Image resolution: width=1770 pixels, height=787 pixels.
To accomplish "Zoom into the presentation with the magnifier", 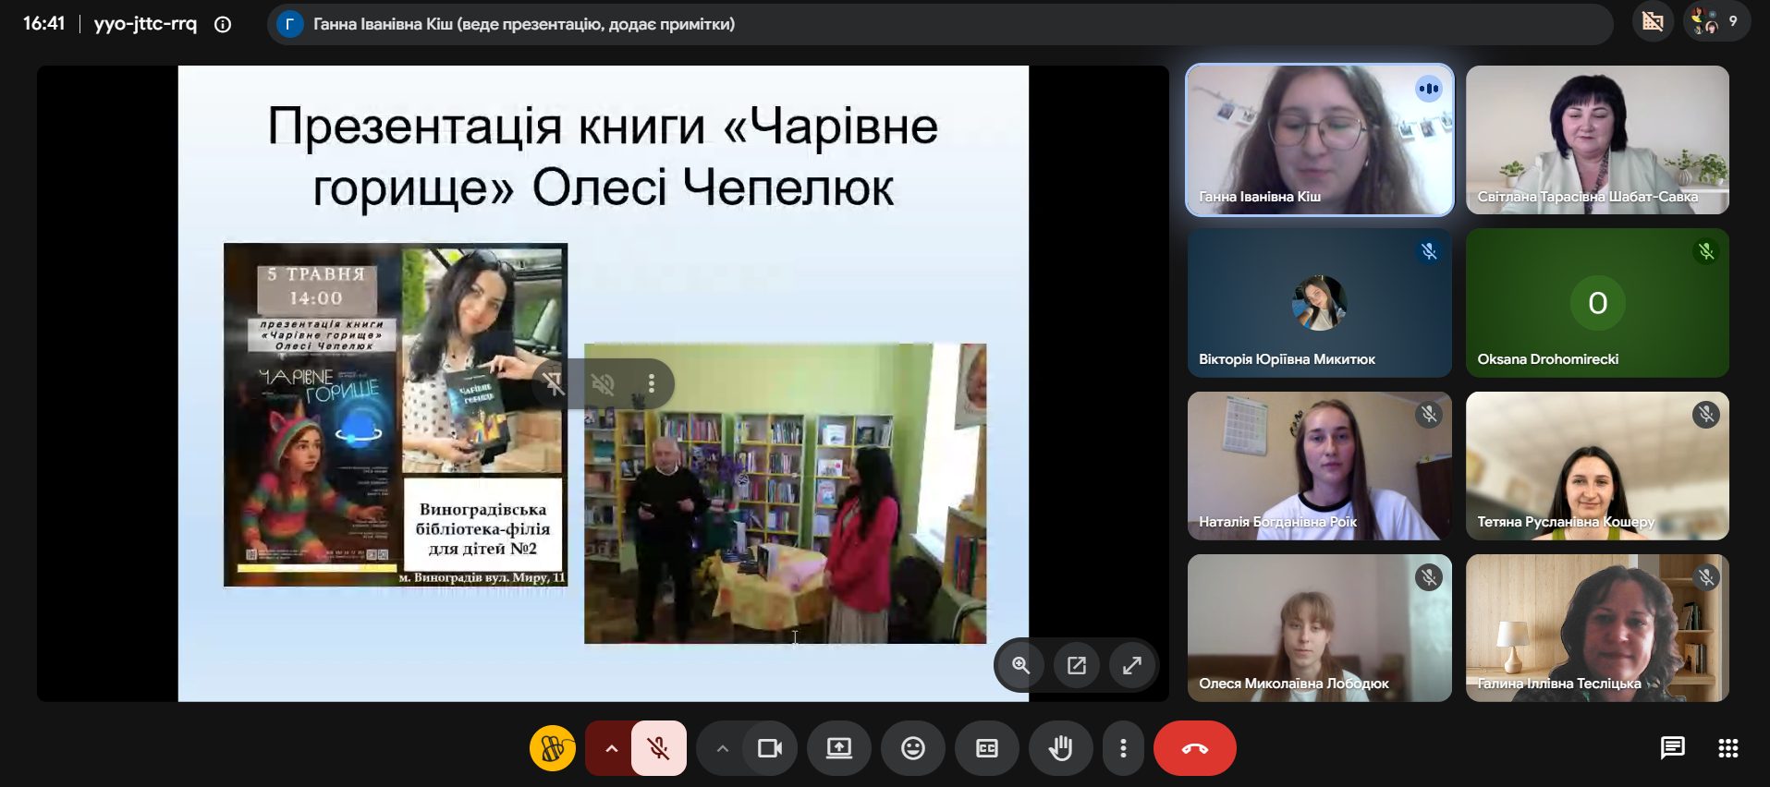I will [x=1020, y=665].
